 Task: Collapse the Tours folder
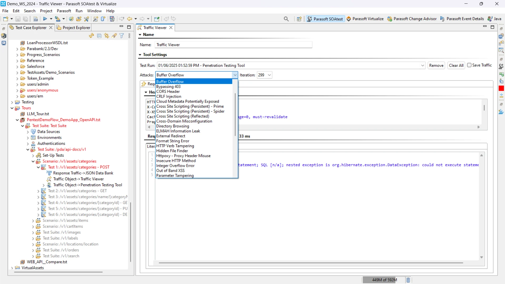(x=12, y=108)
